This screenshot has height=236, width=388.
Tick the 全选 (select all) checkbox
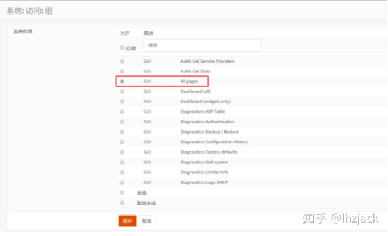coord(122,192)
